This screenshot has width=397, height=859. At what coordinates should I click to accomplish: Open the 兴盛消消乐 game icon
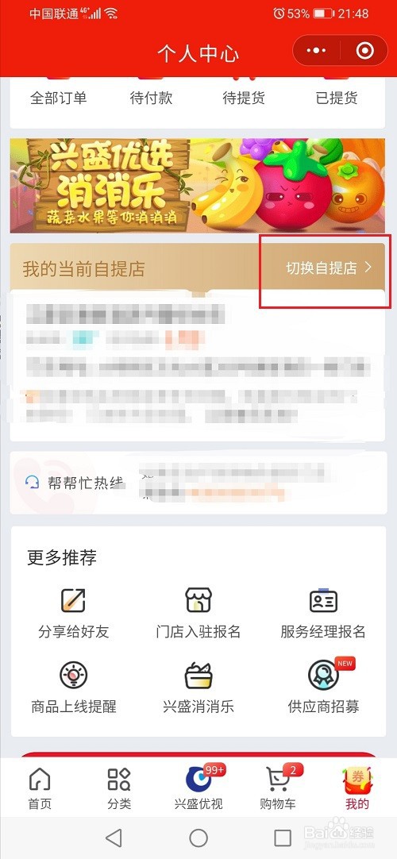coord(198,676)
